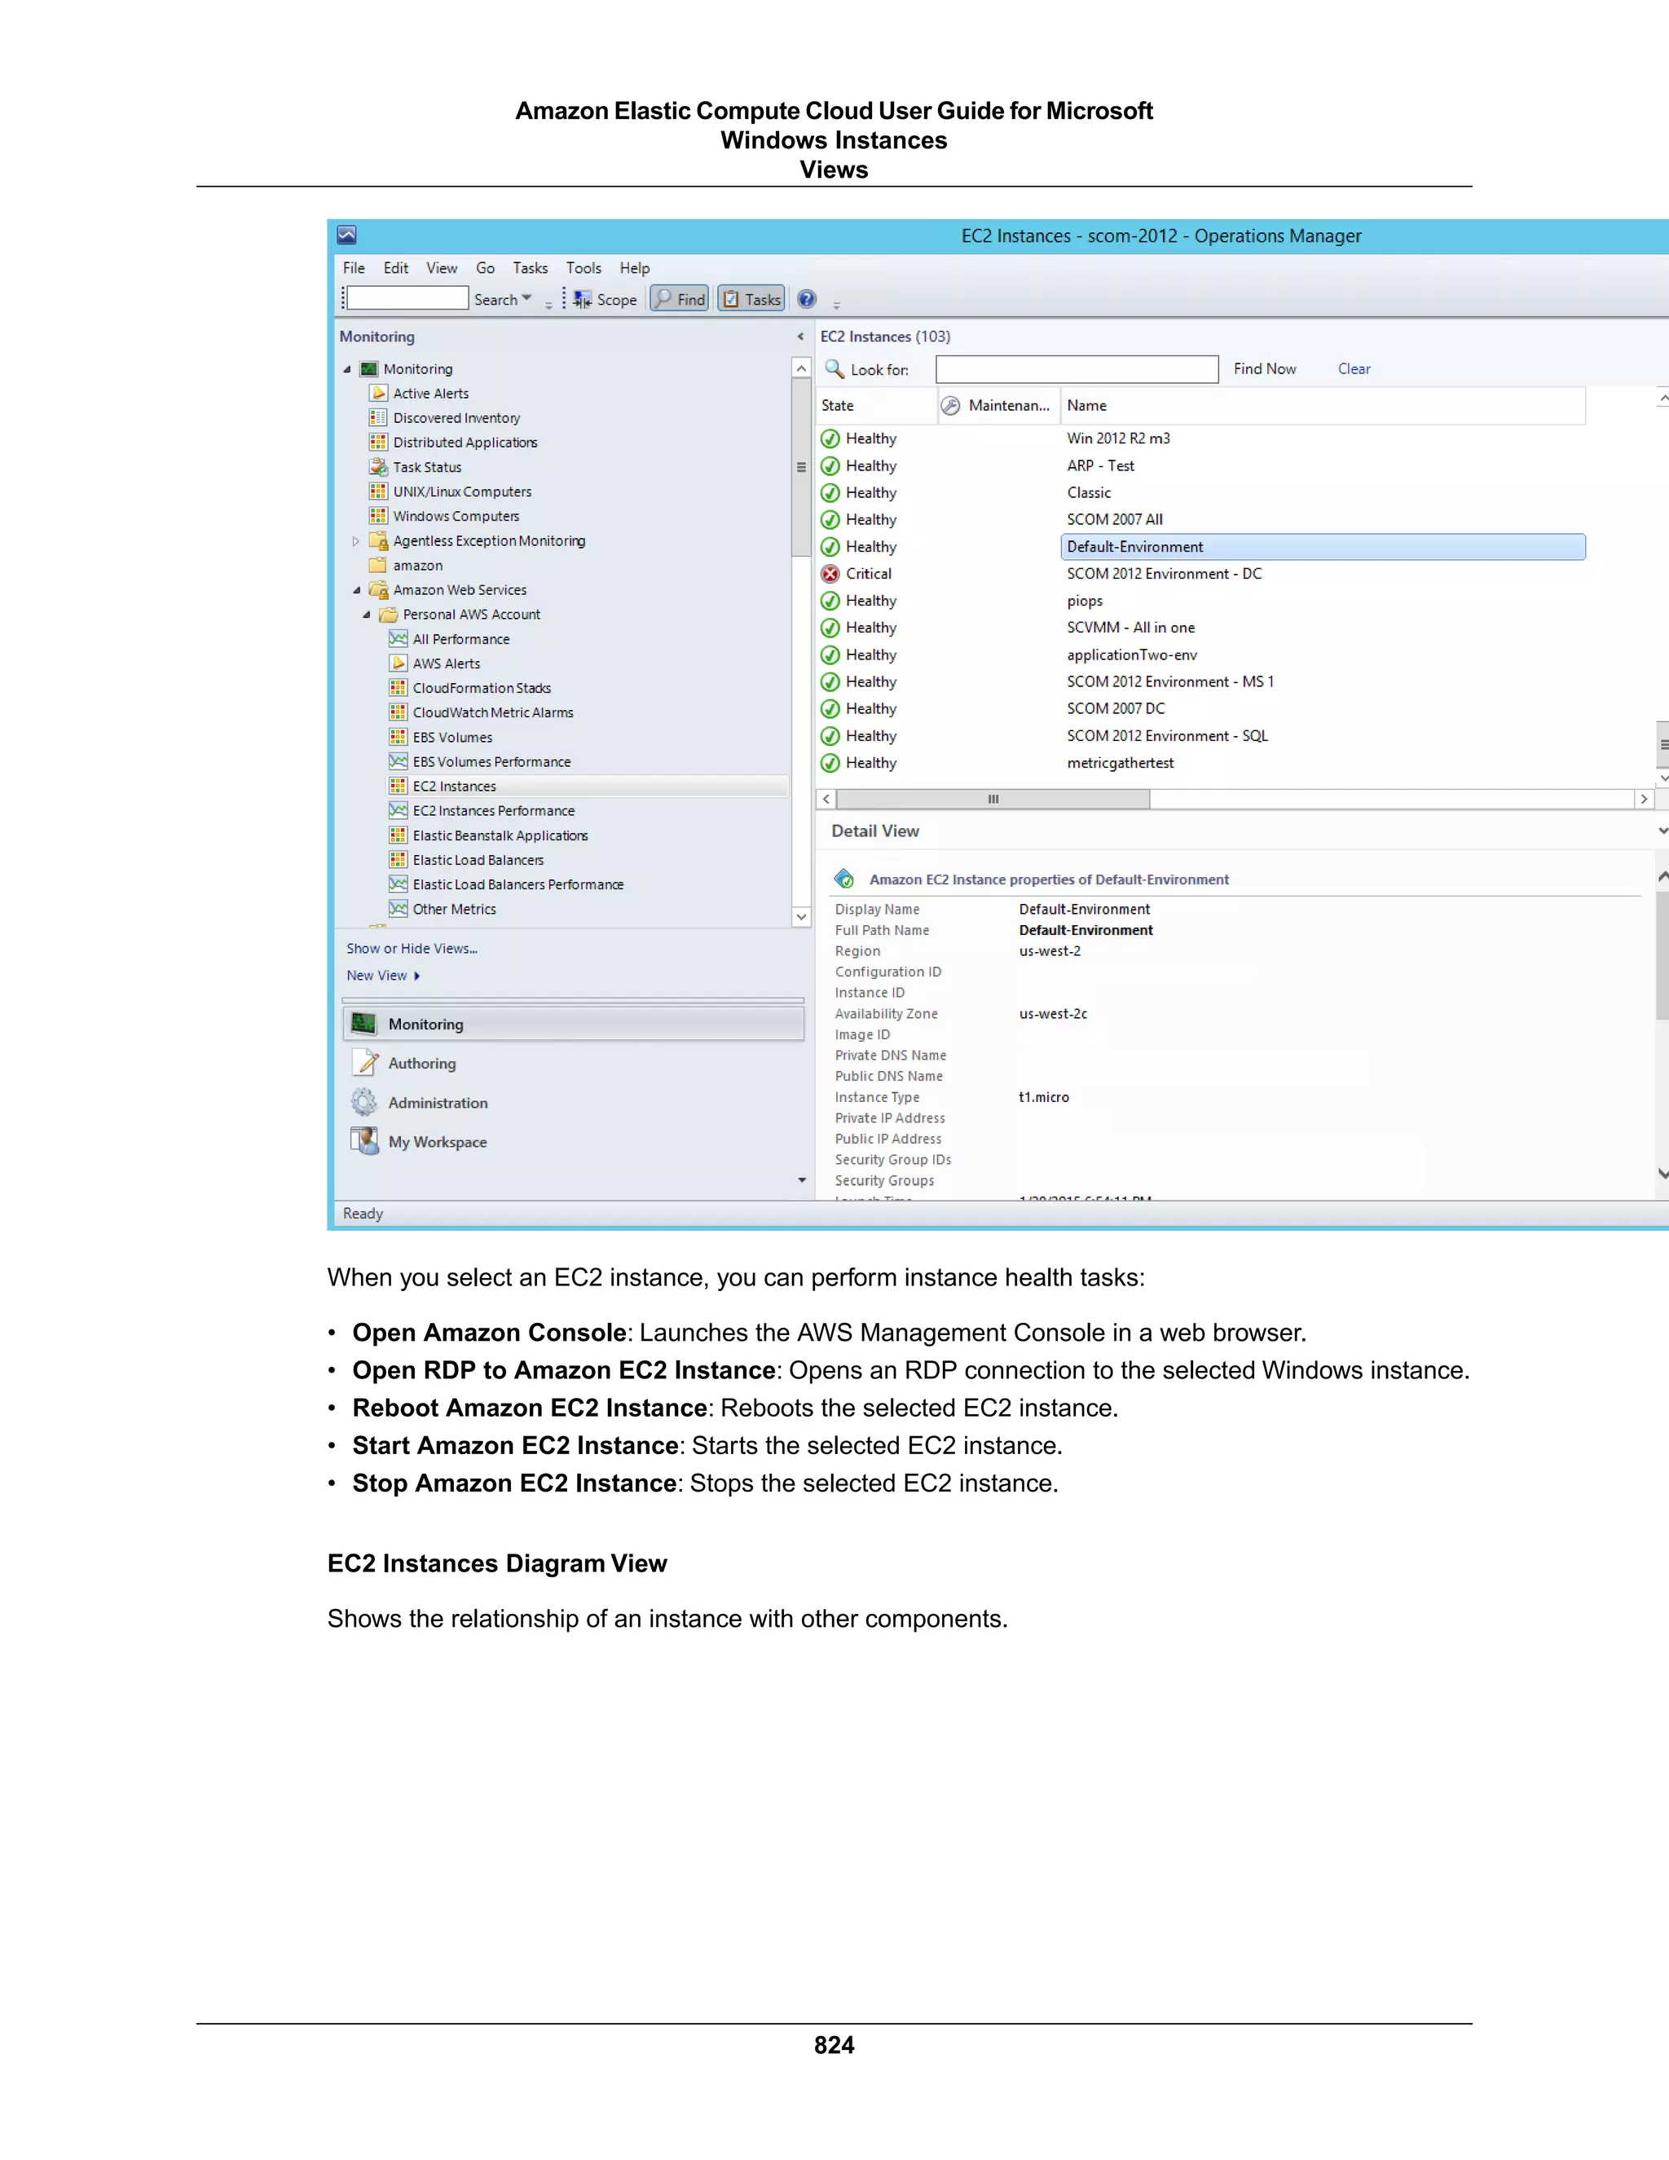Click the horizontal scrollbar thumb in instance list

coord(993,799)
